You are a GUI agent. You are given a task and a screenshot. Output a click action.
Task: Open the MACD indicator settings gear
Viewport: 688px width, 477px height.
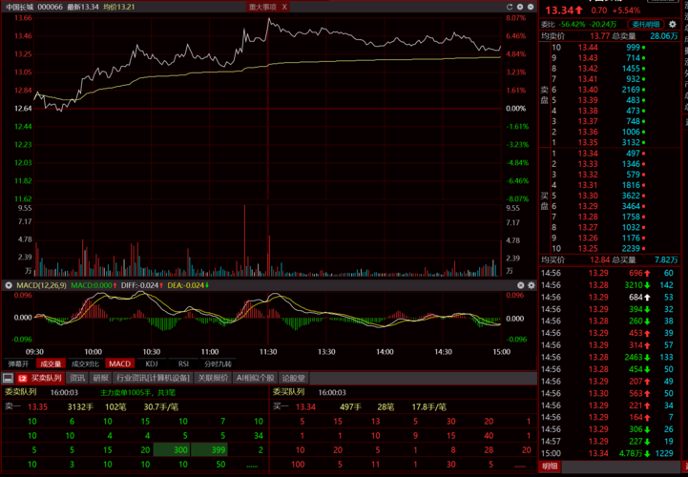531,285
